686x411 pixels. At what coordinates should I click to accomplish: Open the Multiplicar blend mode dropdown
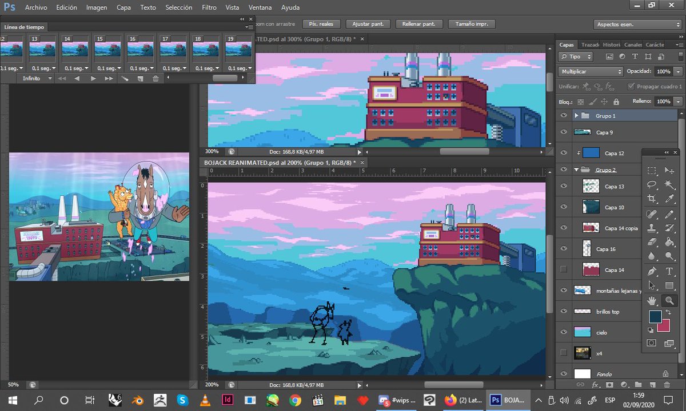pos(591,72)
